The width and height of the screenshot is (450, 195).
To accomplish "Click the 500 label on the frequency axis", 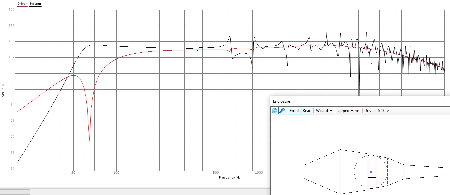I will pyautogui.click(x=216, y=173).
